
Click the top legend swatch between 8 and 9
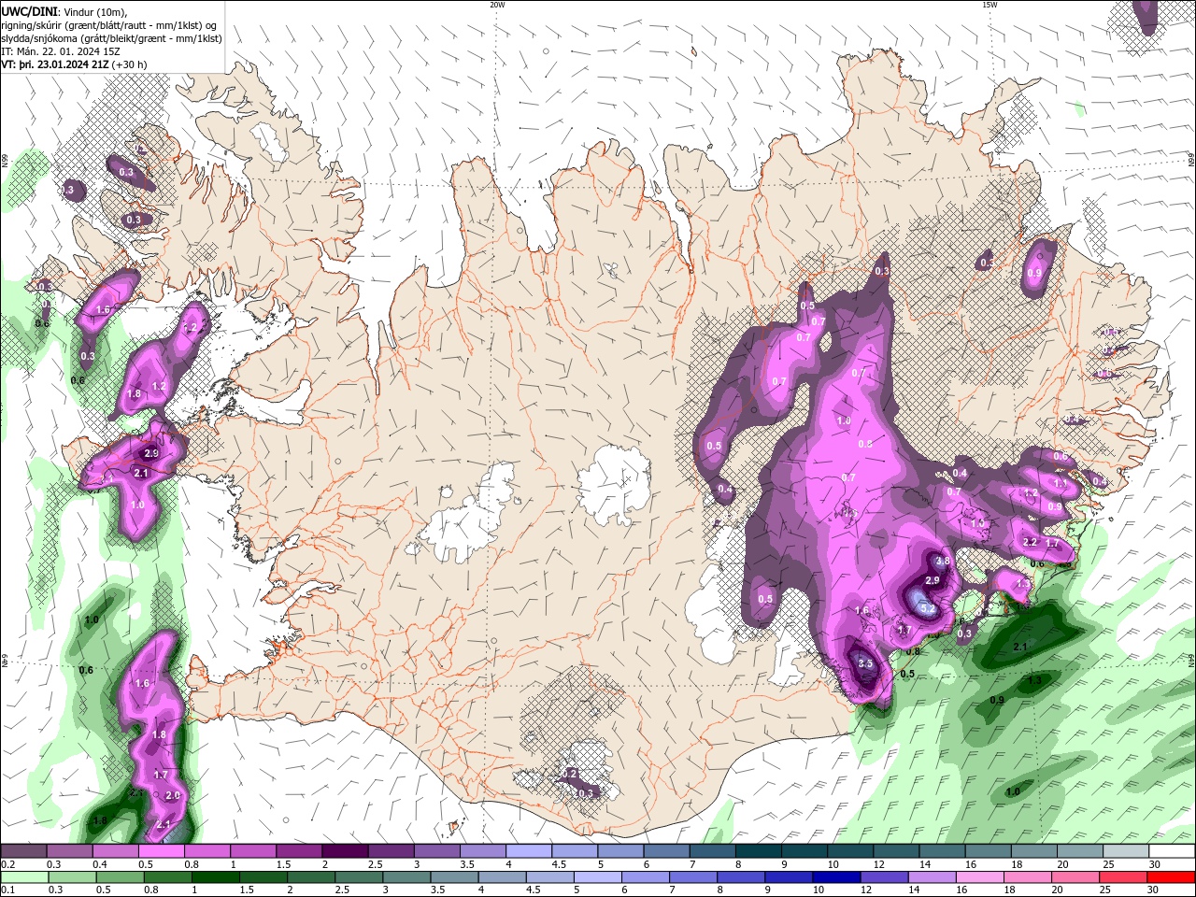click(x=759, y=850)
